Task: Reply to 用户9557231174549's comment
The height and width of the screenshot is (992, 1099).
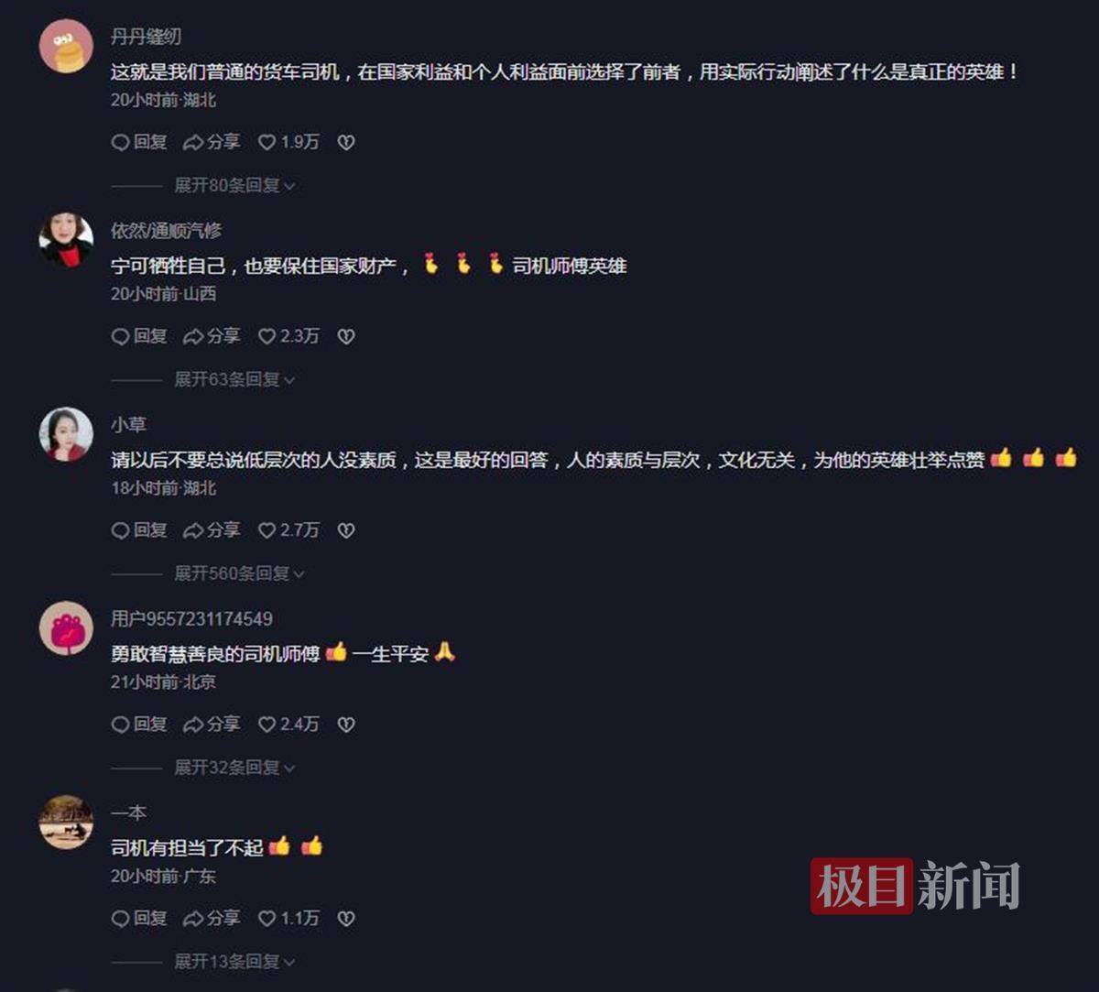Action: pos(139,725)
